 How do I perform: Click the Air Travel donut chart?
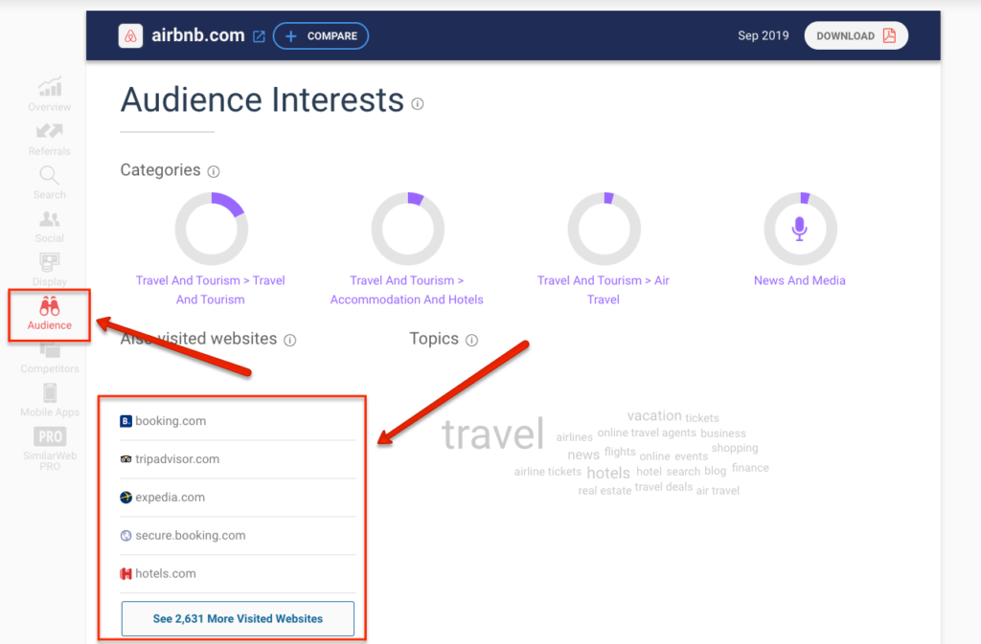click(x=605, y=229)
